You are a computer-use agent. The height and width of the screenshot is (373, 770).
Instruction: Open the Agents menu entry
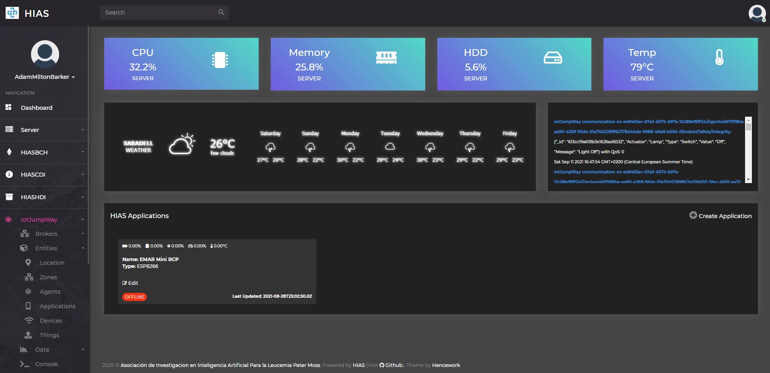(x=50, y=292)
